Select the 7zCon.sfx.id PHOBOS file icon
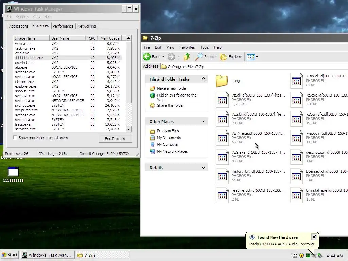This screenshot has width=348, height=261. pos(296,119)
